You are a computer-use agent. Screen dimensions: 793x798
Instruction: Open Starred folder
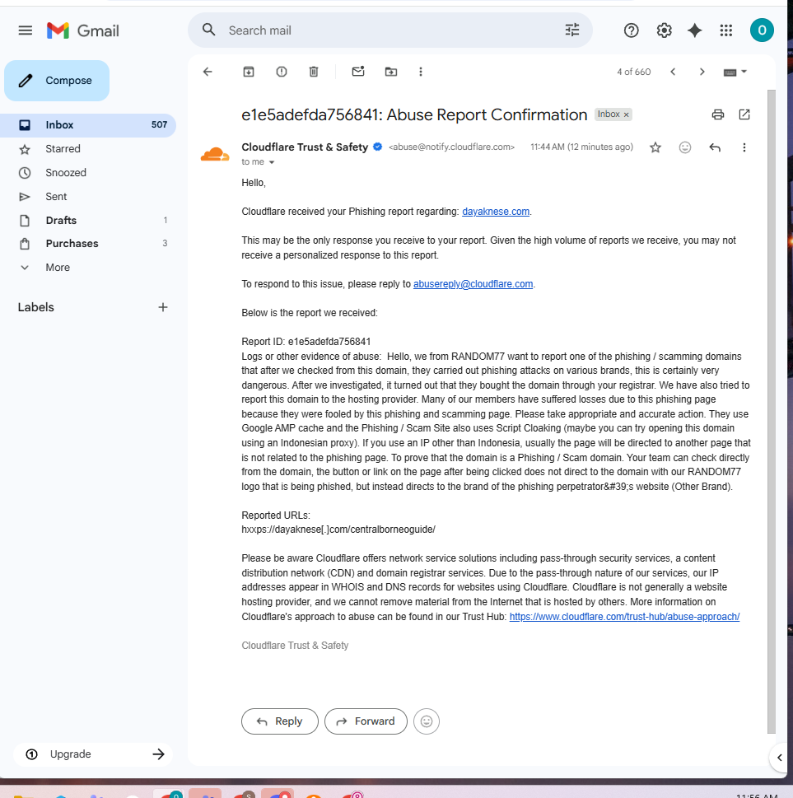(88, 149)
